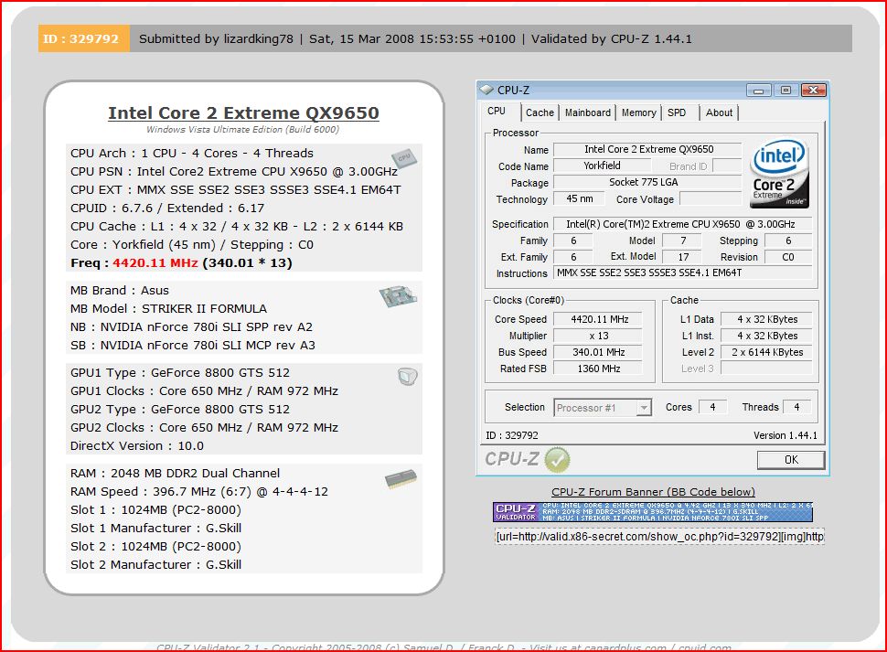Image resolution: width=887 pixels, height=652 pixels.
Task: Click the Intel Core 2 Extreme logo
Action: tap(779, 174)
